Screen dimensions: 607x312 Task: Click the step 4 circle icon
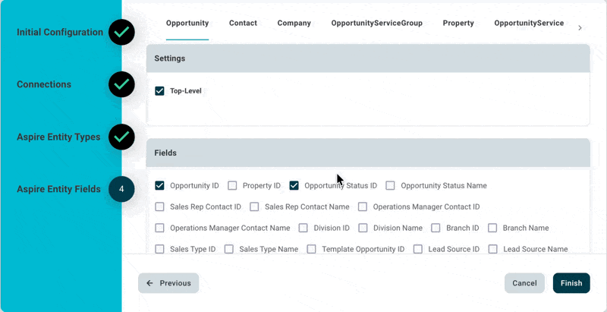(x=121, y=189)
